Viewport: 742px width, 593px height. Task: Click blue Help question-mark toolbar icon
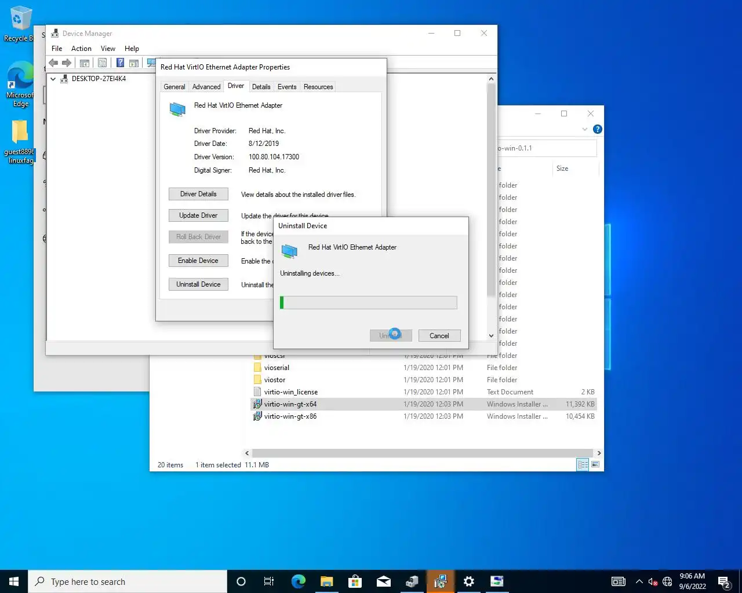(120, 63)
